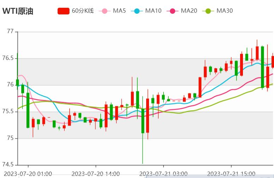This screenshot has width=274, height=178.
Task: Select the 2023-07-21 03:00 axis label
Action: [x=163, y=174]
